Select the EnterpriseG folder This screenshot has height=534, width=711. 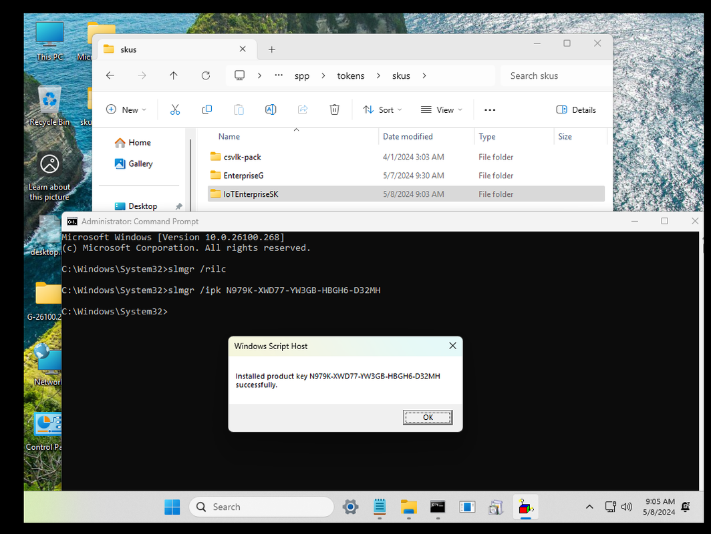[x=406, y=176]
